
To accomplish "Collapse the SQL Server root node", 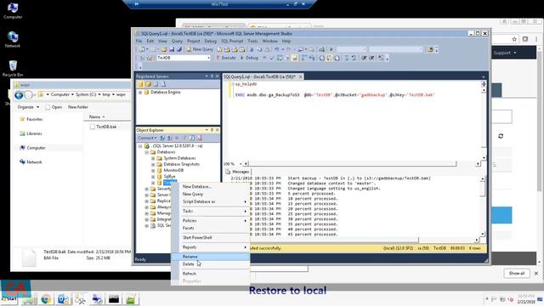I will pyautogui.click(x=140, y=146).
